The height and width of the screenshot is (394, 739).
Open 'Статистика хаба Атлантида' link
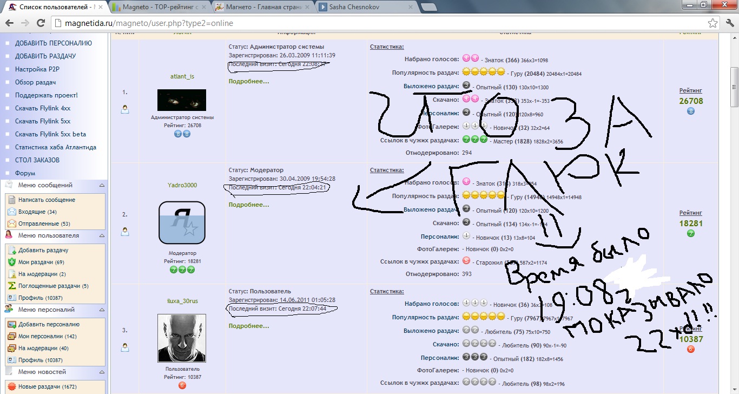56,147
